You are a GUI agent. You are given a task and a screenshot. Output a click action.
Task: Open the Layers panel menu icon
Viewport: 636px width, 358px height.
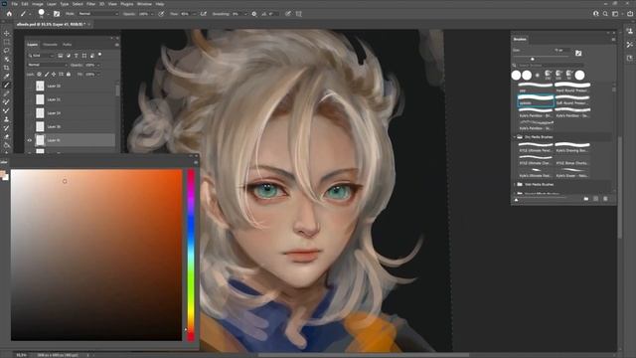point(117,45)
